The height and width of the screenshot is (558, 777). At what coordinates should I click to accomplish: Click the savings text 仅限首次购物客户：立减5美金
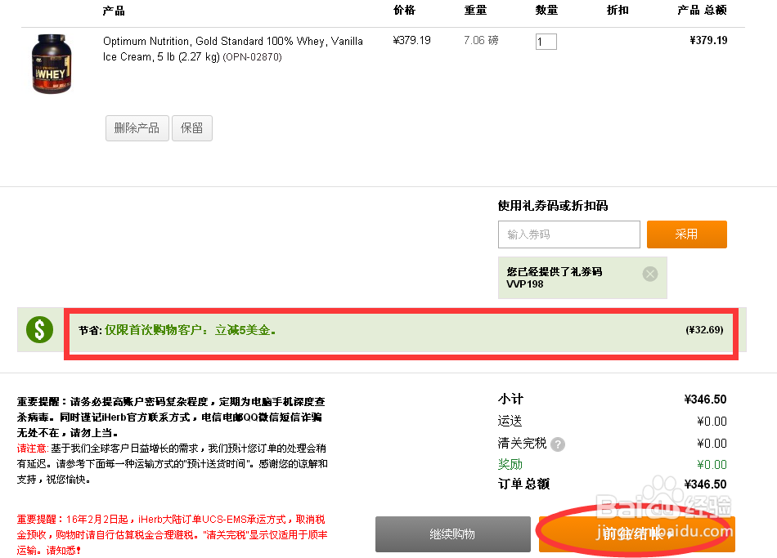click(190, 330)
